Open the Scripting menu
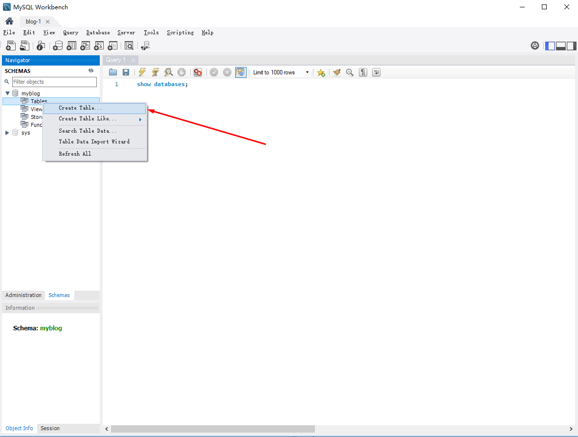The image size is (578, 437). [x=180, y=32]
